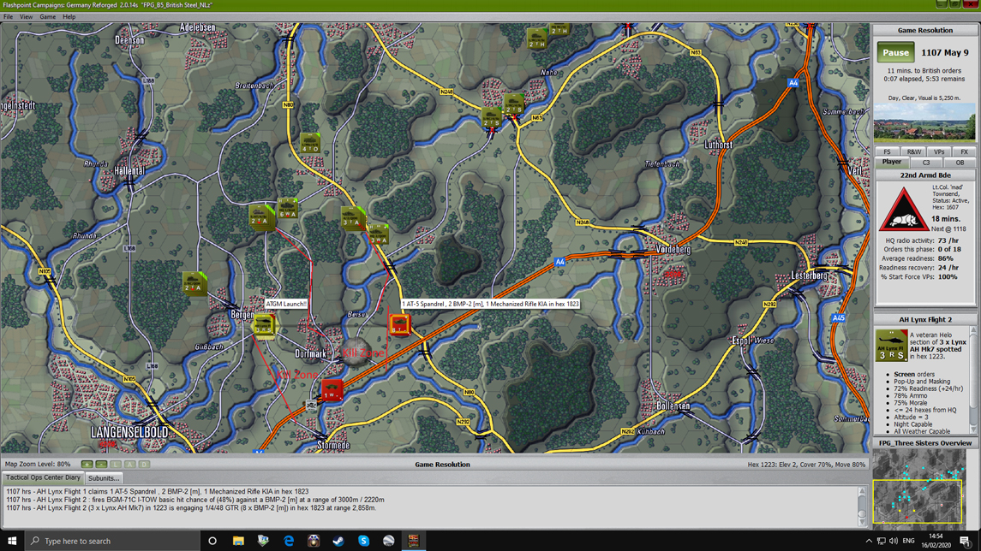
Task: Select the 2 T A unit counter west of Bergen
Action: click(x=194, y=283)
